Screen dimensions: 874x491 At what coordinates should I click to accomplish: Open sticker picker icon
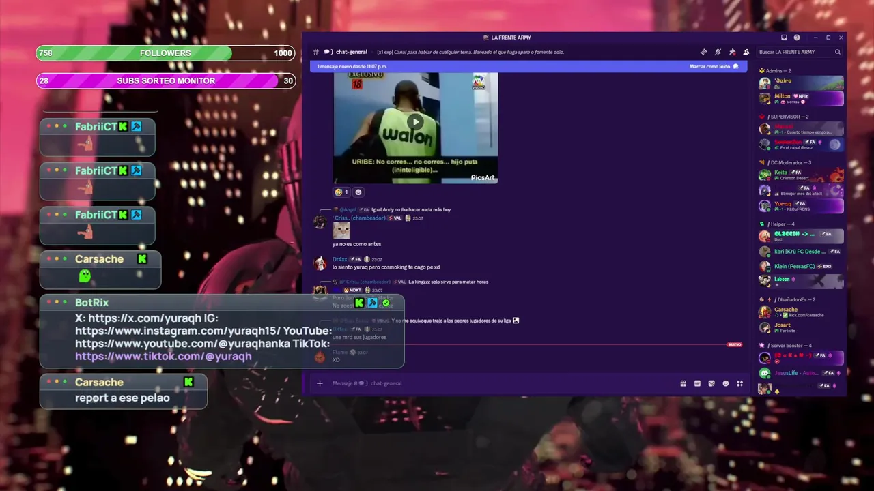pos(711,383)
